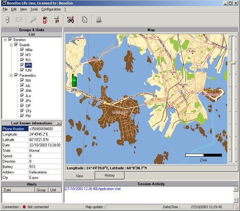Click the red connection status indicator

coord(24,207)
